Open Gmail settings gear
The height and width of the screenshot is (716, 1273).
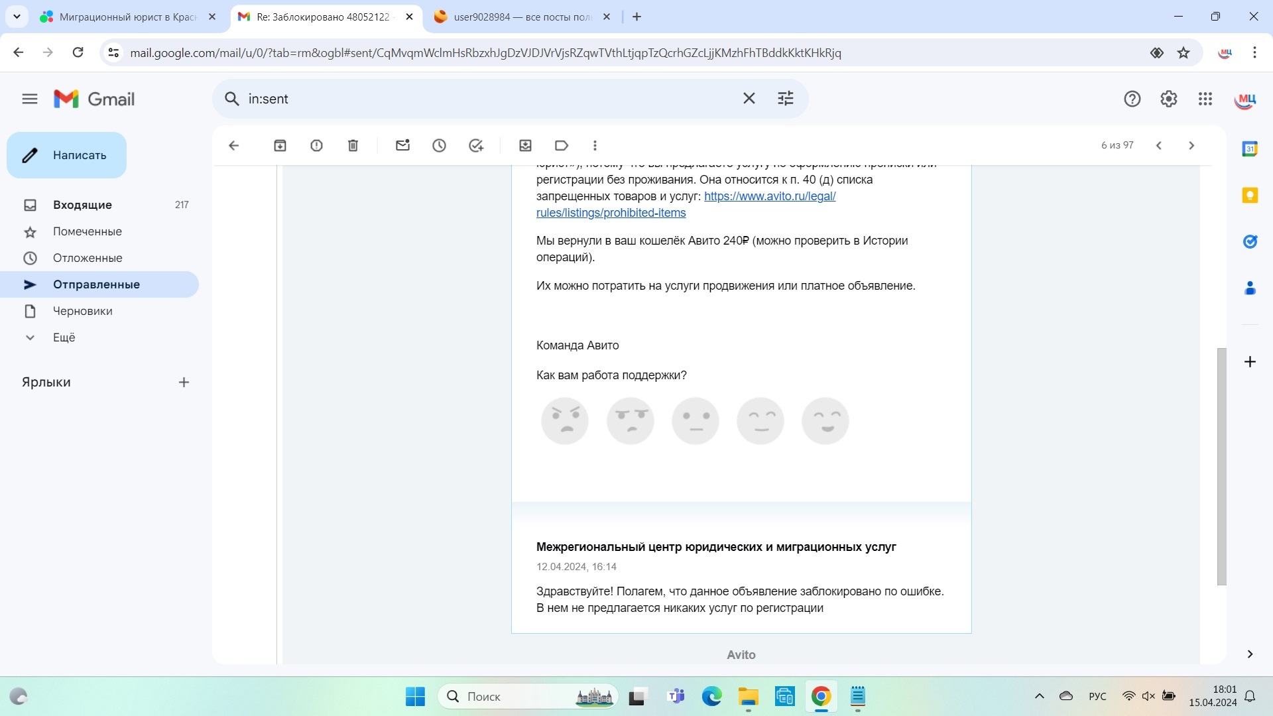pyautogui.click(x=1168, y=99)
